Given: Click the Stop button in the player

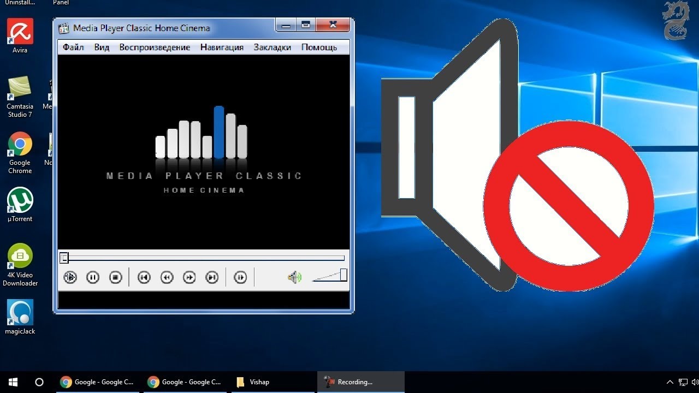Looking at the screenshot, I should pos(115,277).
